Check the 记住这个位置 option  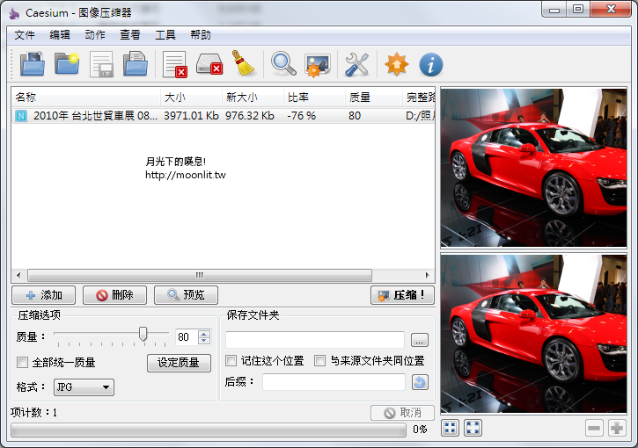click(231, 361)
